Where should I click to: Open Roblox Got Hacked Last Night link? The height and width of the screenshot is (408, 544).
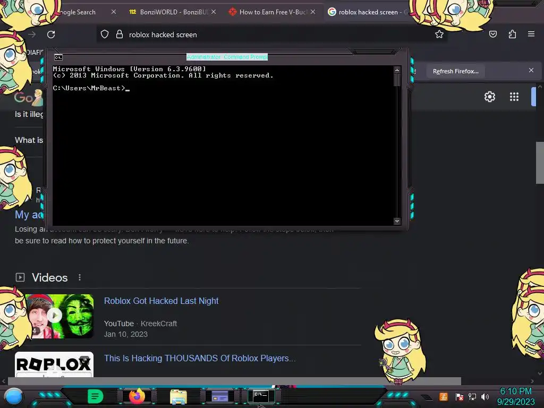[161, 301]
